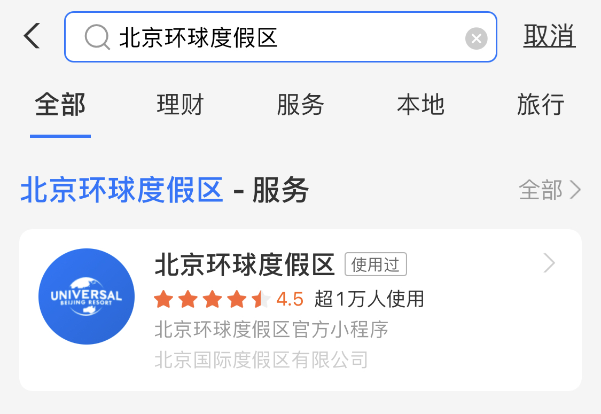The height and width of the screenshot is (414, 601).
Task: Open the 北京环球度假区 mini program title
Action: (245, 264)
